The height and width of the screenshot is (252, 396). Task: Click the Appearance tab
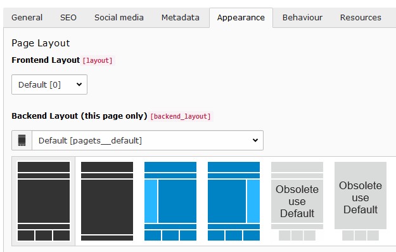(241, 18)
